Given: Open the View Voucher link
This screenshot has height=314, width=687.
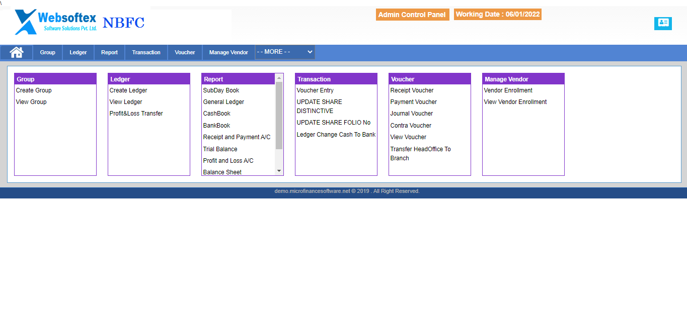Looking at the screenshot, I should click(x=408, y=137).
